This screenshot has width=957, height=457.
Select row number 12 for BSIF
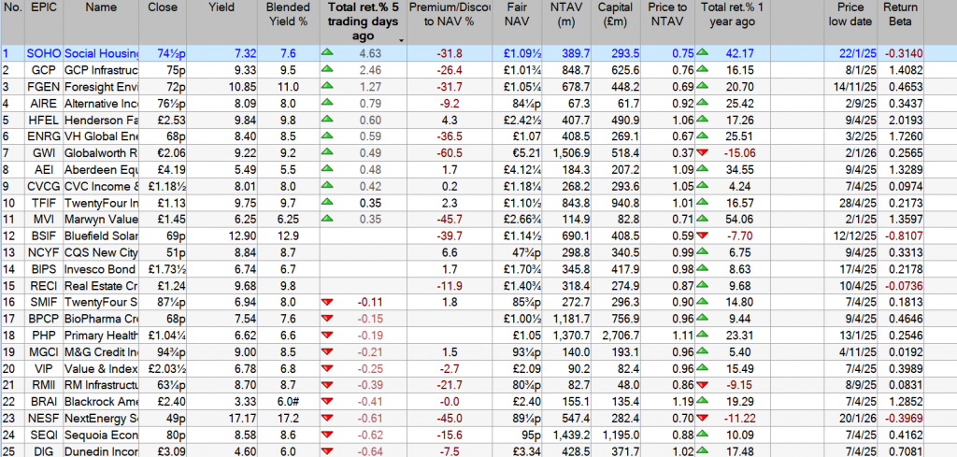pos(8,234)
